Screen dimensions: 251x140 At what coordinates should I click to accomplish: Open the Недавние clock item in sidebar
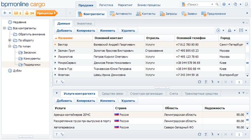19,22
